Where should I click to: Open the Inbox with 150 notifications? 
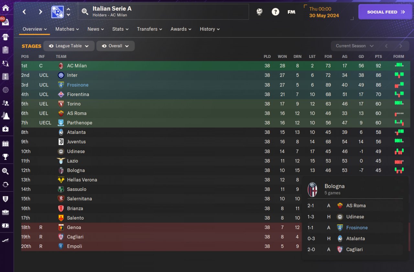point(5,22)
